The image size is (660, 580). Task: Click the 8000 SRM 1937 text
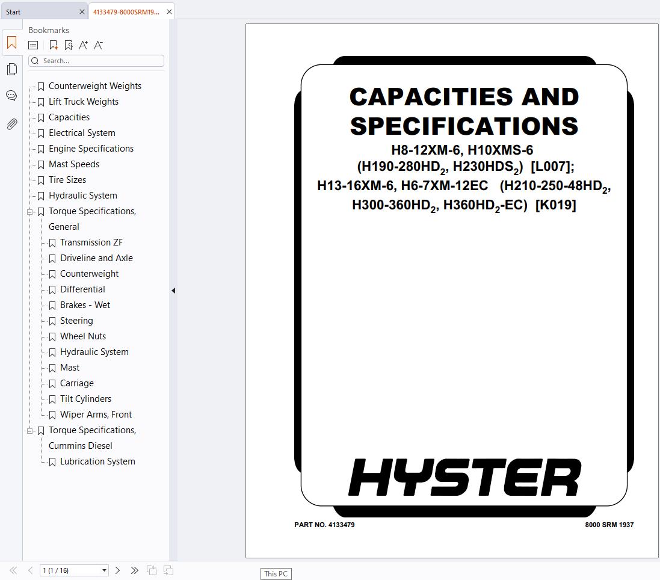point(609,525)
